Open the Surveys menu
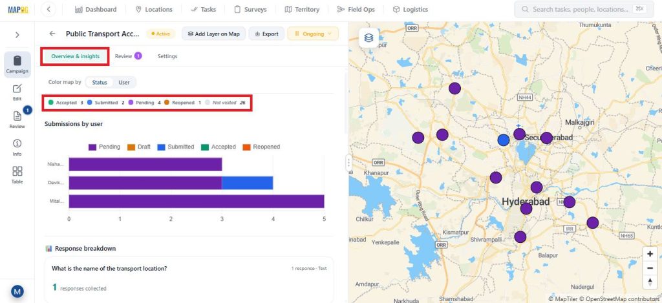This screenshot has width=662, height=303. click(250, 9)
